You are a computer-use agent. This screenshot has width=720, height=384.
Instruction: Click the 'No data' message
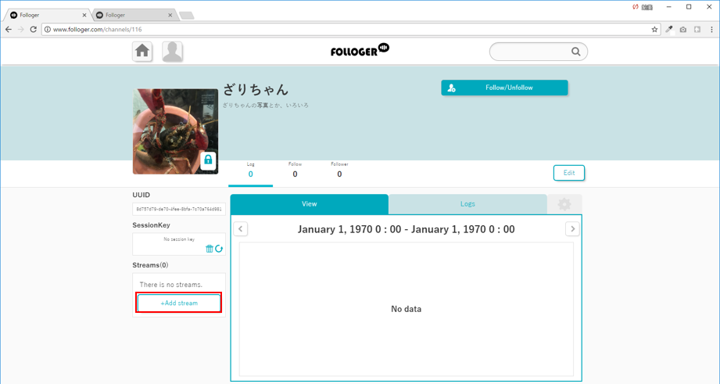[x=407, y=309]
